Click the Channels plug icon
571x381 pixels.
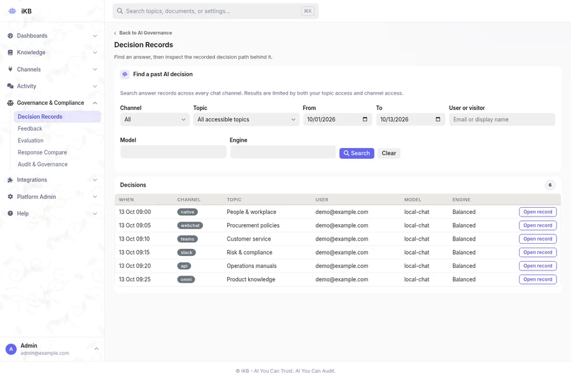[10, 69]
